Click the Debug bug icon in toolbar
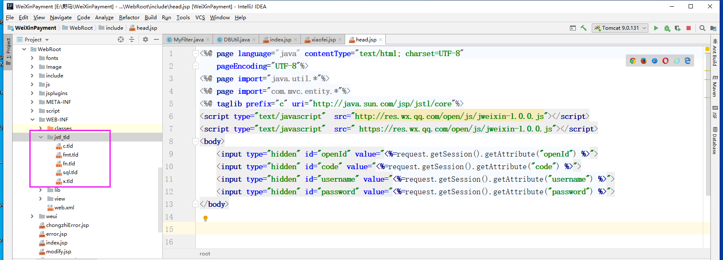 (667, 28)
